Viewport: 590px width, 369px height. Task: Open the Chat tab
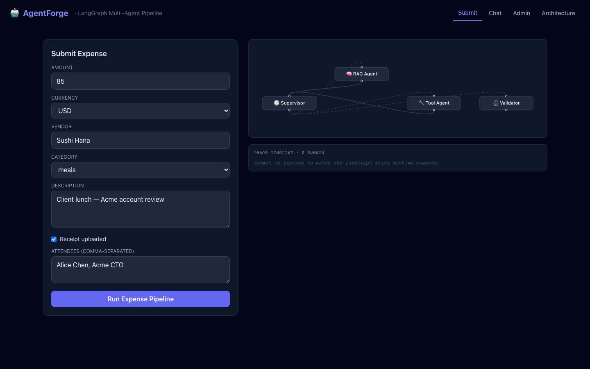[495, 13]
